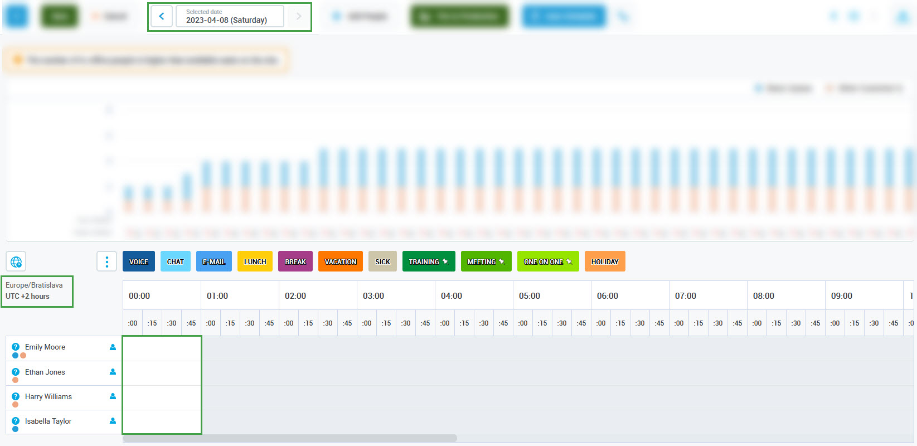Click Ethan Jones's person icon

[113, 372]
